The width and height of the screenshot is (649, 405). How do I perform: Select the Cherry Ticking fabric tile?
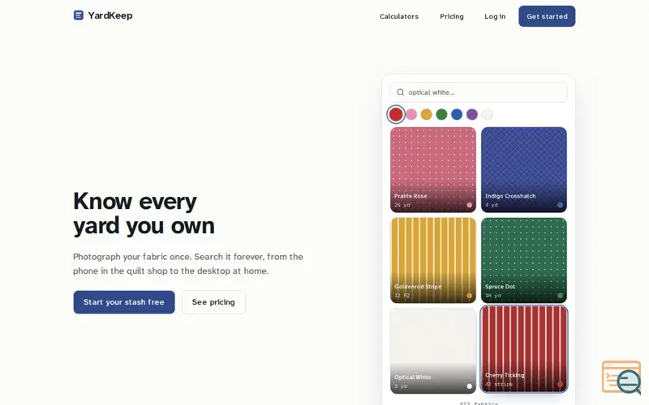[x=523, y=349]
